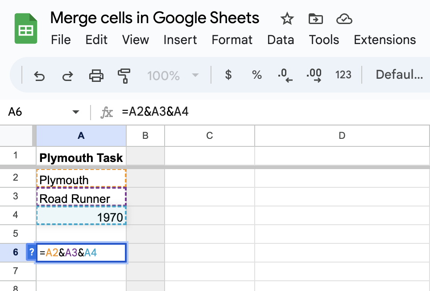Click cell containing 1970
430x291 pixels.
81,215
